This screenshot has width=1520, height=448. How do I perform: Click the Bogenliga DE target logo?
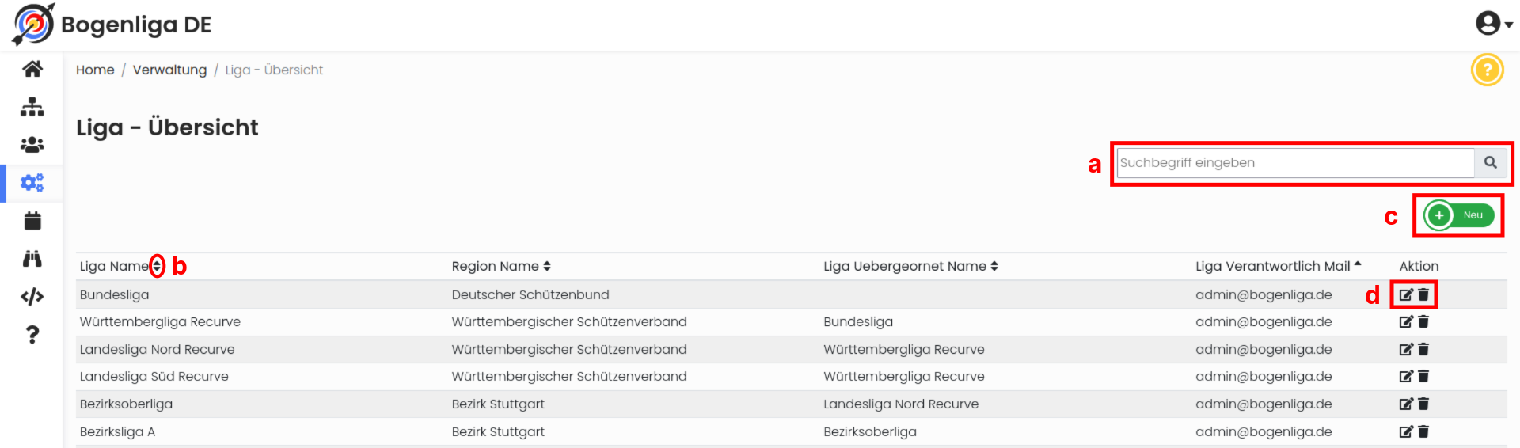pos(33,24)
